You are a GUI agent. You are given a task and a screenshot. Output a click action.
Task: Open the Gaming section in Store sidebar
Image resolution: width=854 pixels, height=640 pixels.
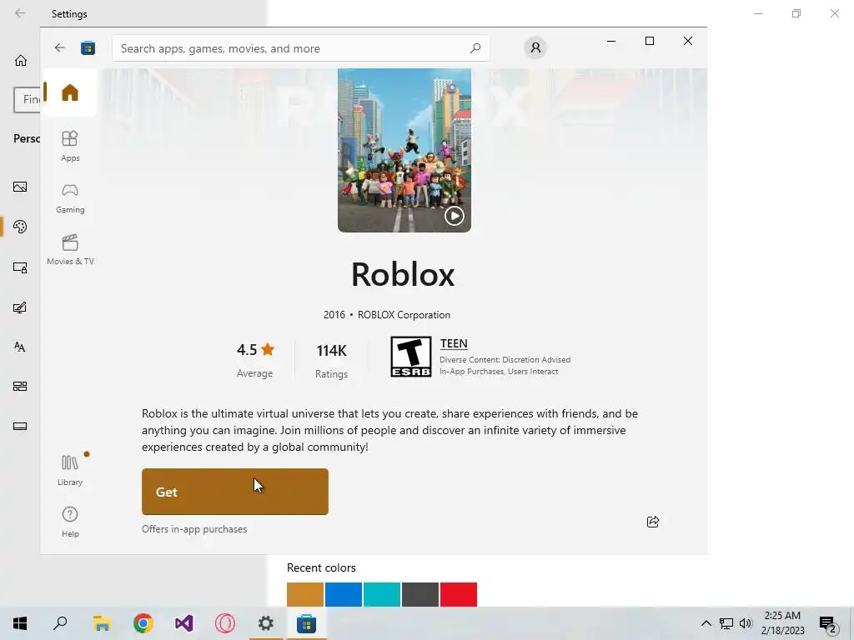click(70, 198)
